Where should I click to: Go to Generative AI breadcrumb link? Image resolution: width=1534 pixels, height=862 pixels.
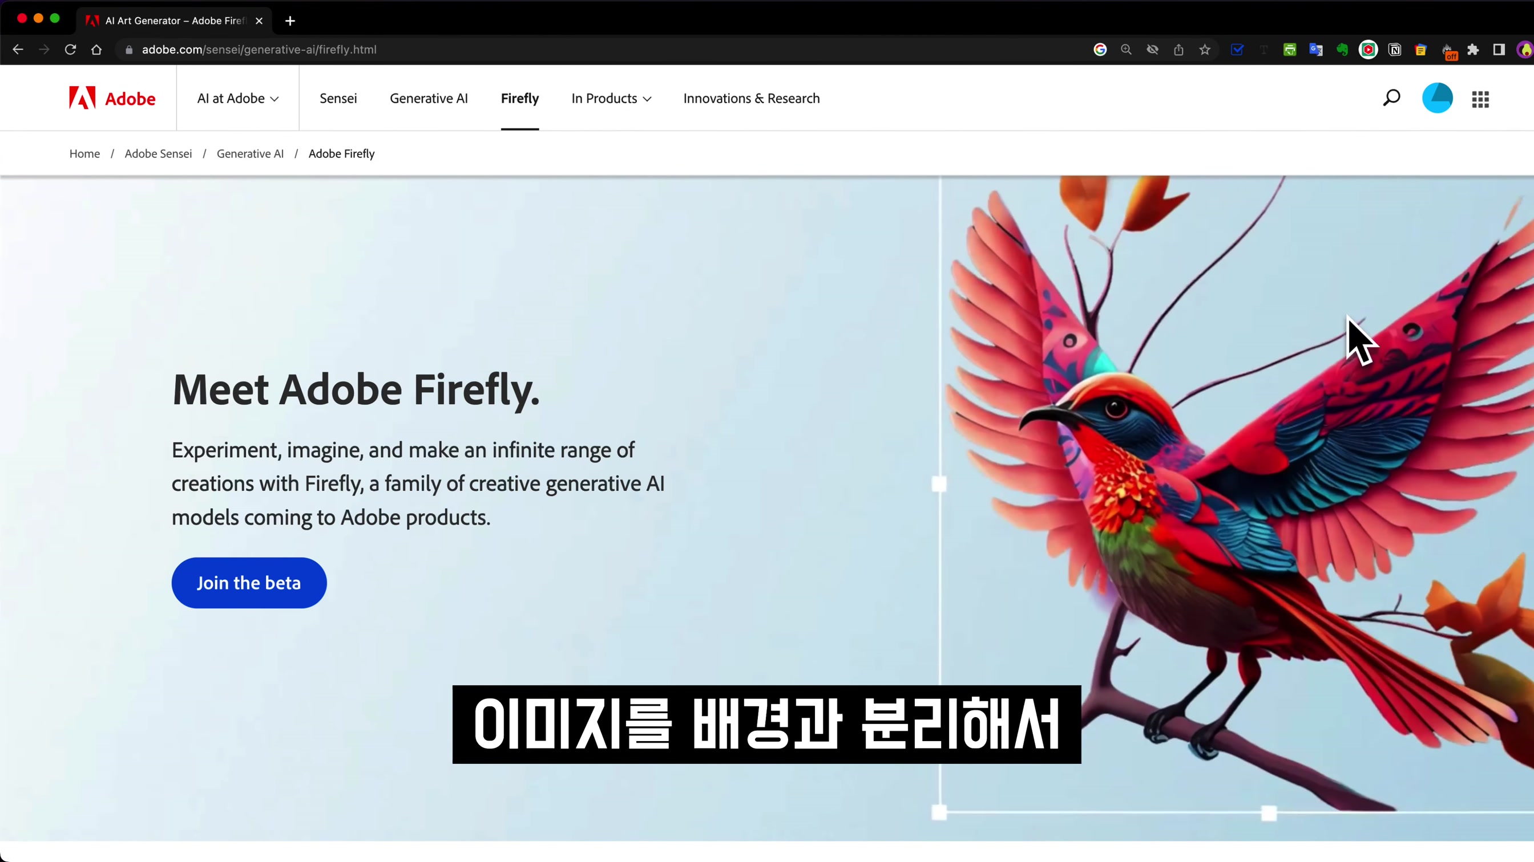click(x=250, y=153)
